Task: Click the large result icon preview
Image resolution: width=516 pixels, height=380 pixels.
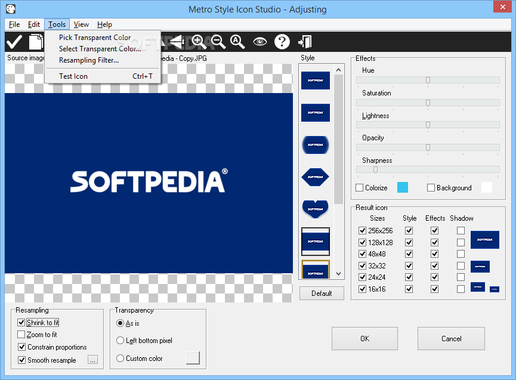Action: 485,240
